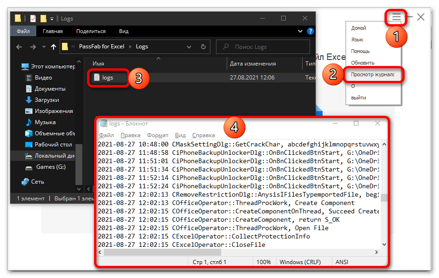Open the logs text file in Explorer

[108, 78]
